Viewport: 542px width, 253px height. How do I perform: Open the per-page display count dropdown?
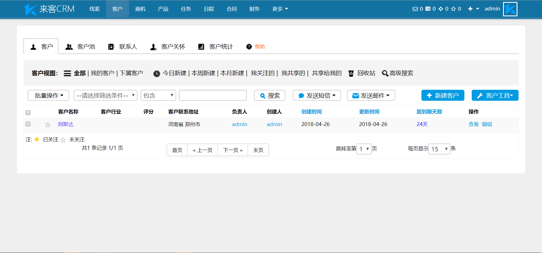point(439,149)
